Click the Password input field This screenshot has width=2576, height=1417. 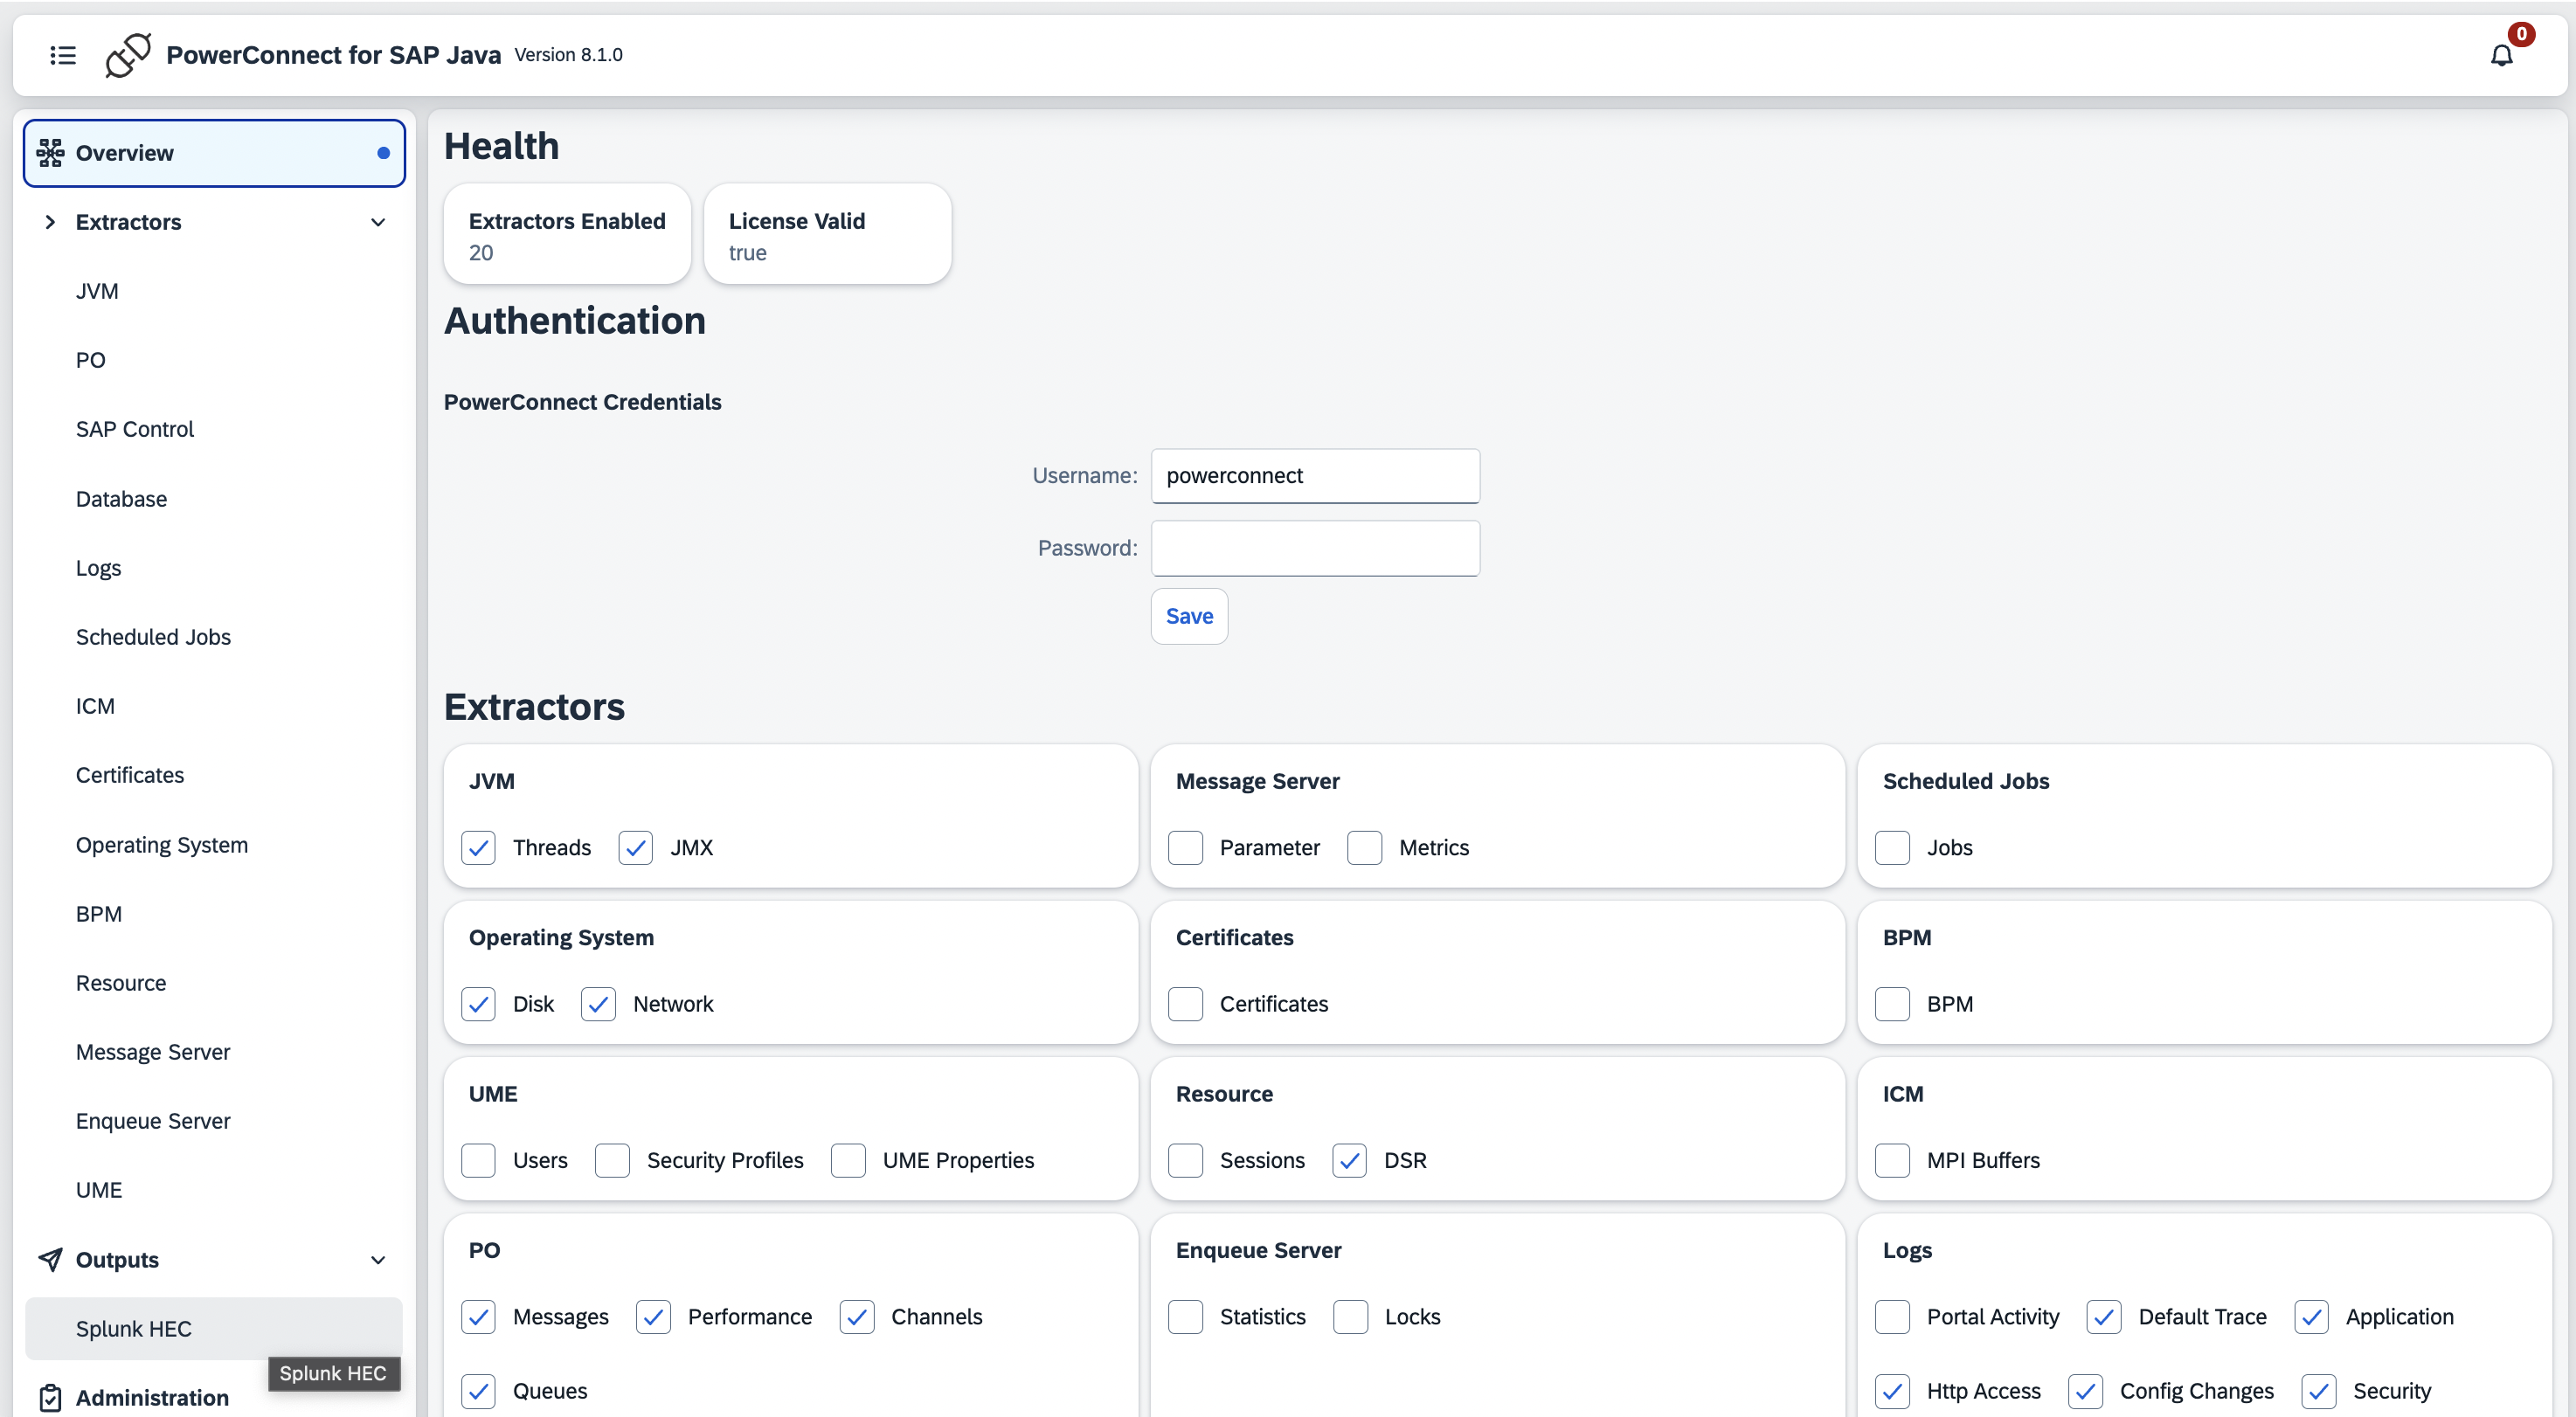pos(1314,548)
